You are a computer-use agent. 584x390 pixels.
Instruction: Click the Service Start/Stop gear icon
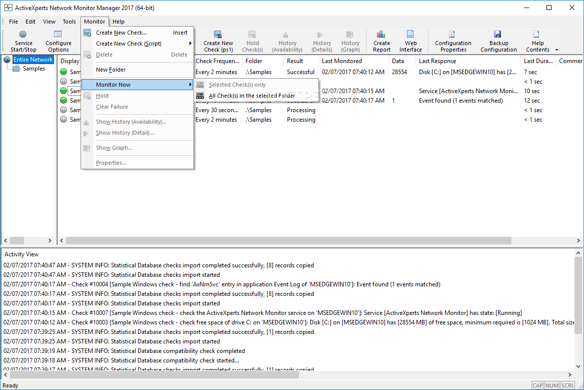coord(22,35)
